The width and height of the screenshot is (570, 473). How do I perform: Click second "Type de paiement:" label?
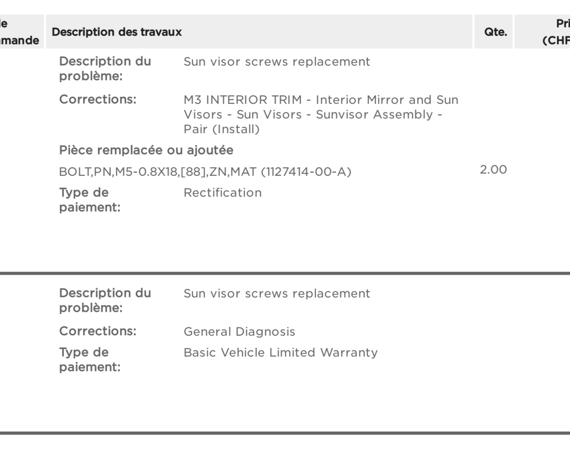pyautogui.click(x=89, y=360)
